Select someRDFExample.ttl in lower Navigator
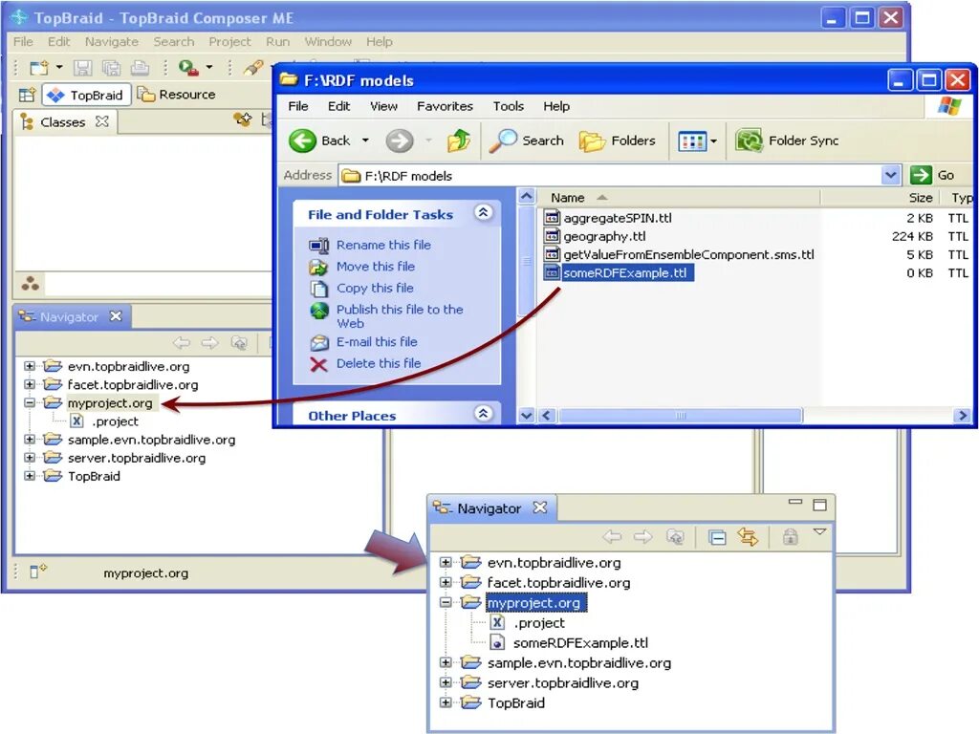The image size is (979, 734). coord(569,643)
